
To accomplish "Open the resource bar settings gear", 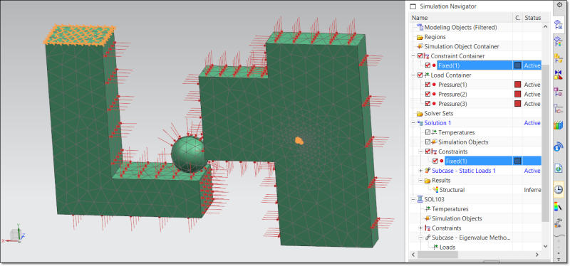I will pos(559,5).
